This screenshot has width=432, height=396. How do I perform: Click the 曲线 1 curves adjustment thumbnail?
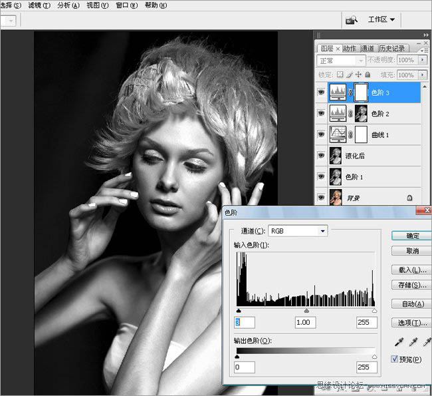pyautogui.click(x=340, y=134)
